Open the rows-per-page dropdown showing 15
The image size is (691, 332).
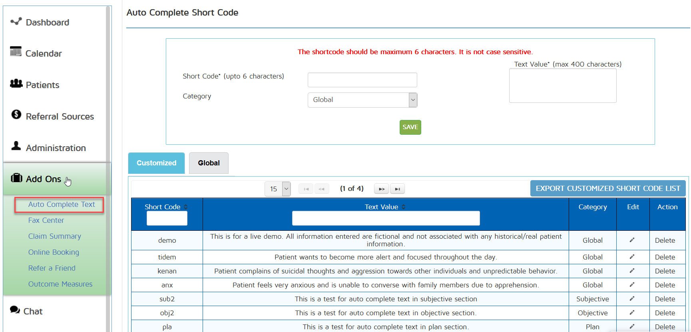(x=277, y=189)
